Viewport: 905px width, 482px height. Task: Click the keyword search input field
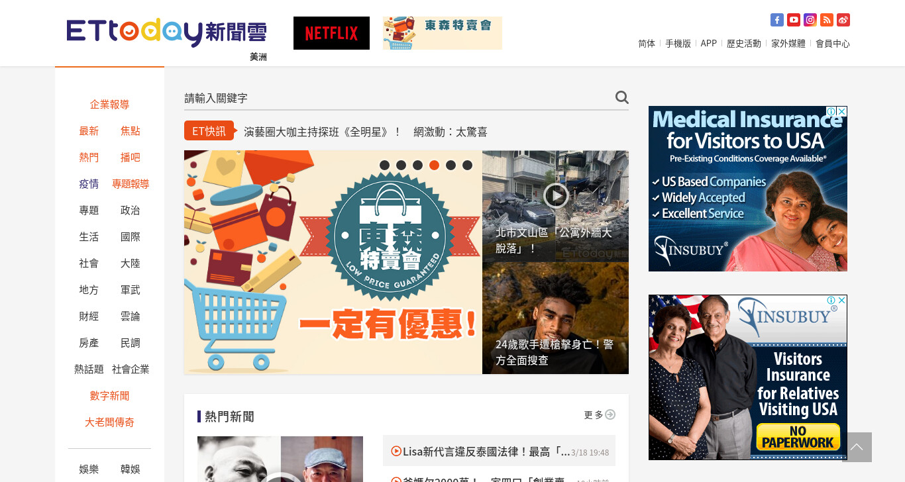pyautogui.click(x=398, y=98)
